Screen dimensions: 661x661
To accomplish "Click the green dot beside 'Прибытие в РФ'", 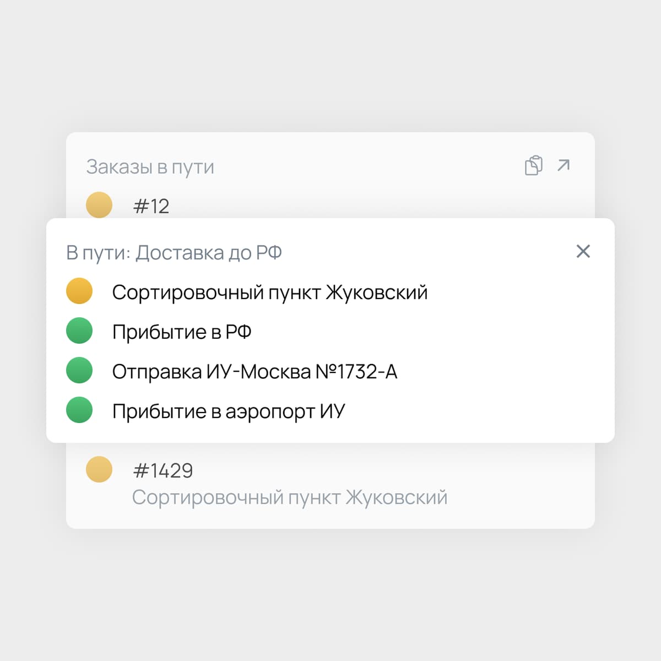I will (x=79, y=330).
